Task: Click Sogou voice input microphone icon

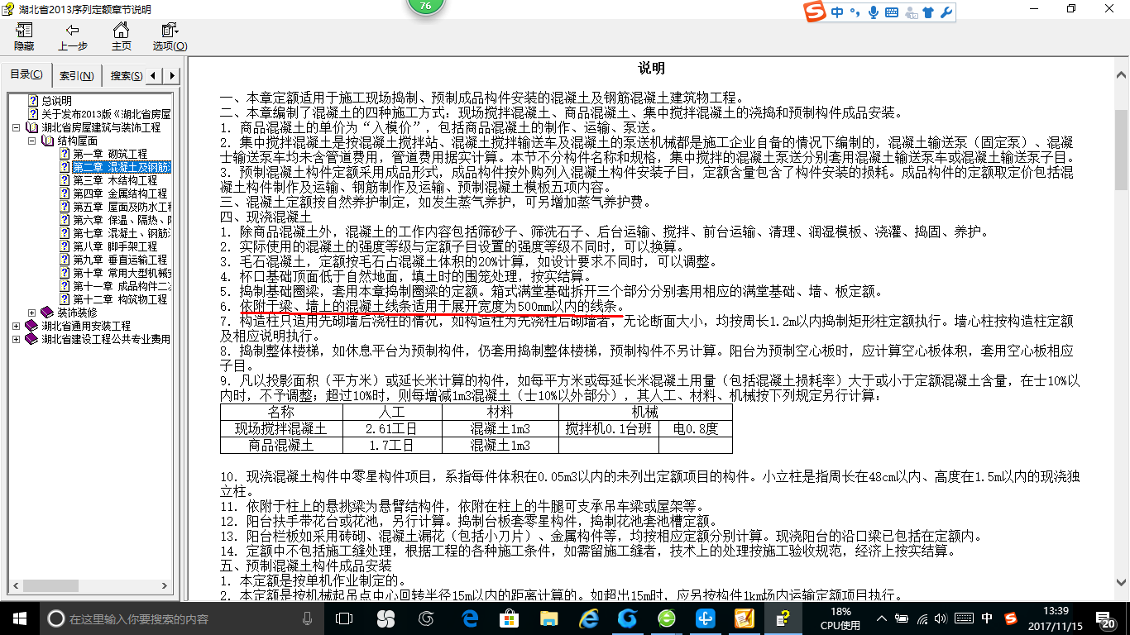Action: click(x=874, y=12)
